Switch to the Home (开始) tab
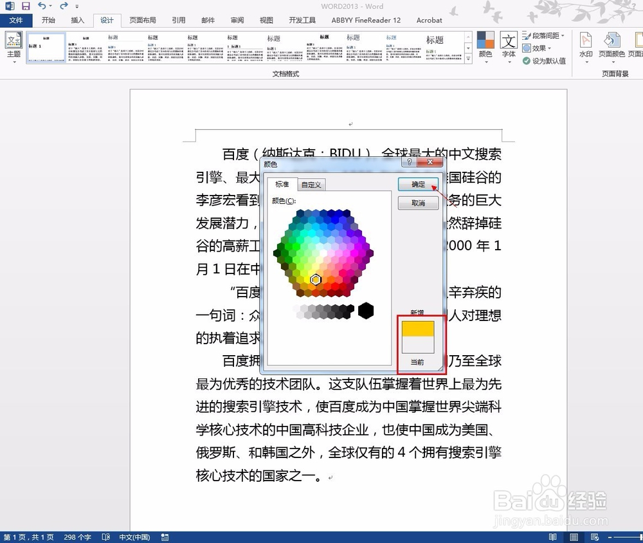The image size is (643, 543). tap(48, 20)
